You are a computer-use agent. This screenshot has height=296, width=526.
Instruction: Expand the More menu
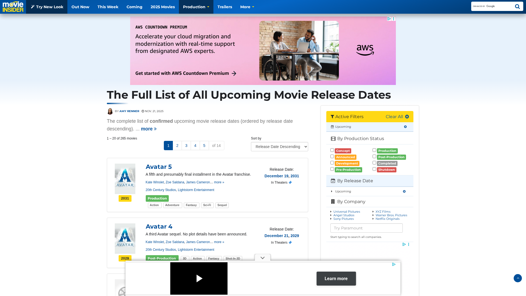click(x=247, y=7)
